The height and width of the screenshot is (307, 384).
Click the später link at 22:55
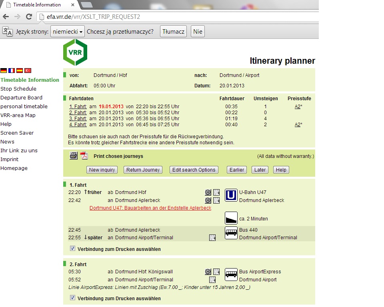[x=93, y=237]
